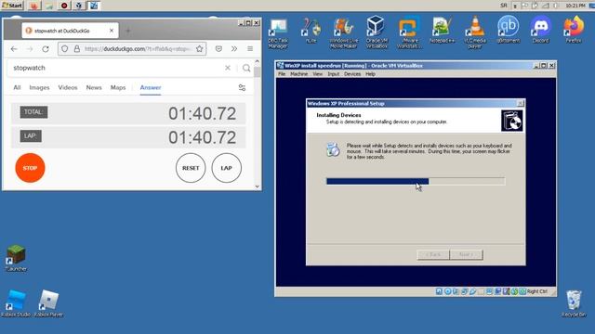
Task: Open Roblox Studio desktop icon
Action: 16,303
